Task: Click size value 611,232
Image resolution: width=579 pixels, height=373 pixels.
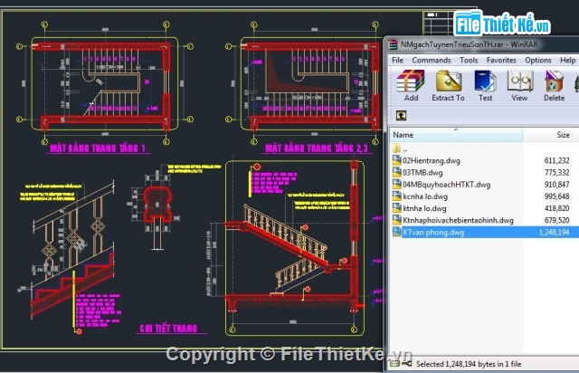Action: coord(557,161)
